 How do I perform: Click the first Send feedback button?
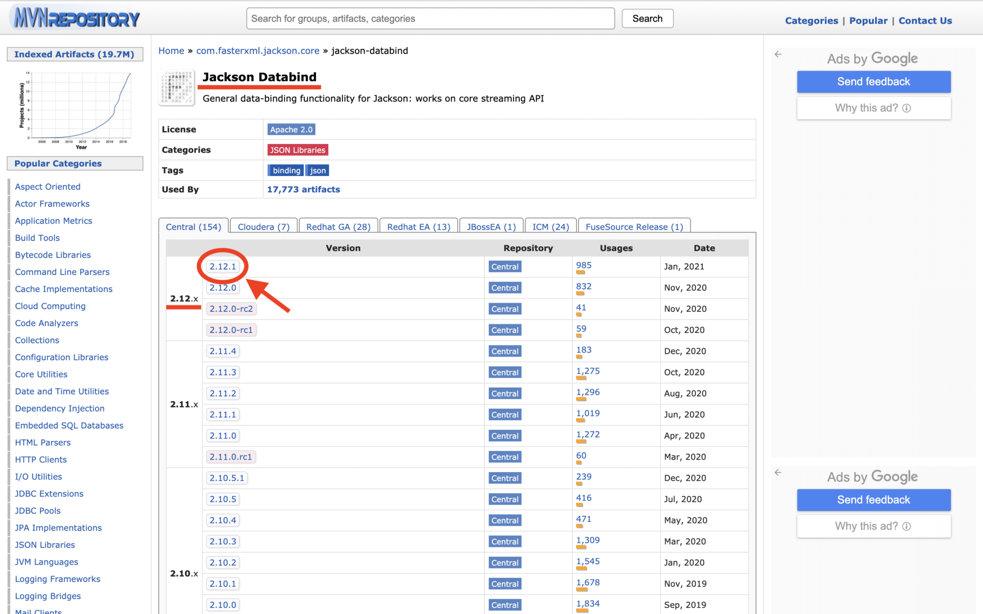coord(873,82)
